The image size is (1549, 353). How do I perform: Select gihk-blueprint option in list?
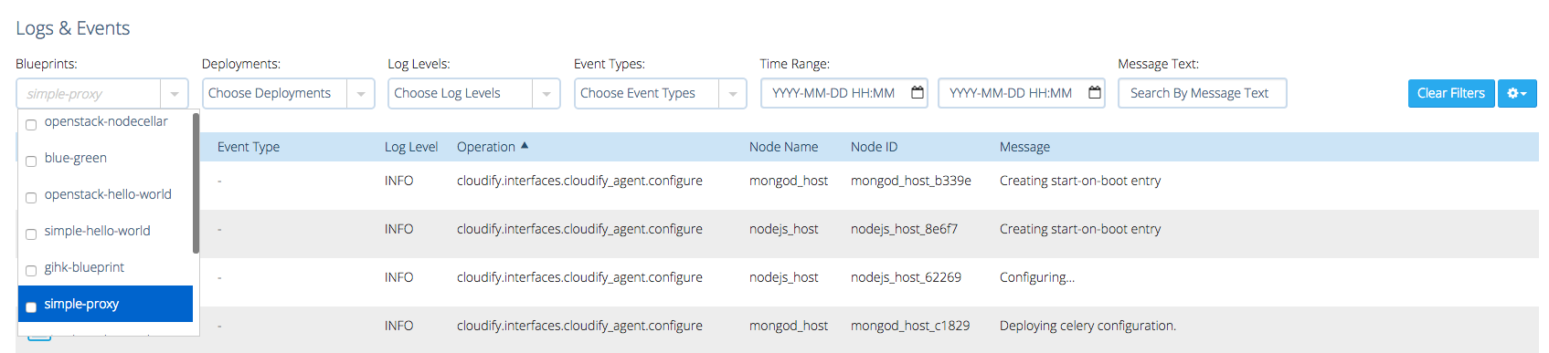pyautogui.click(x=106, y=267)
